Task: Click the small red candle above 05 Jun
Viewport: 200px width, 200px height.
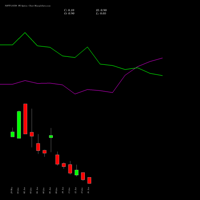Action: pos(44,152)
